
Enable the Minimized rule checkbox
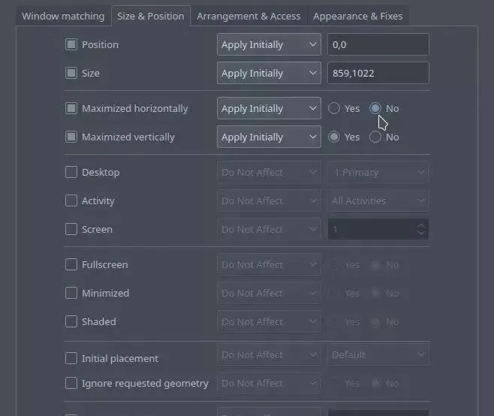[x=71, y=293]
